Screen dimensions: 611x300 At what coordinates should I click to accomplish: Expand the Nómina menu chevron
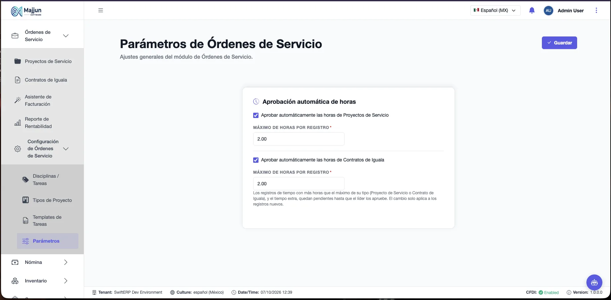tap(66, 262)
